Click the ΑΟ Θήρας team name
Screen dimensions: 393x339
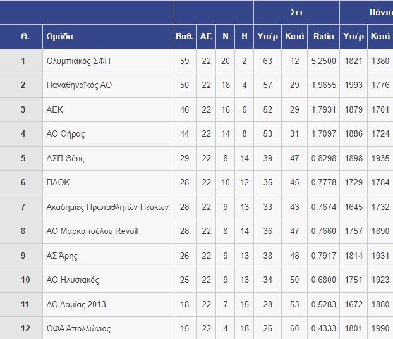tap(66, 133)
